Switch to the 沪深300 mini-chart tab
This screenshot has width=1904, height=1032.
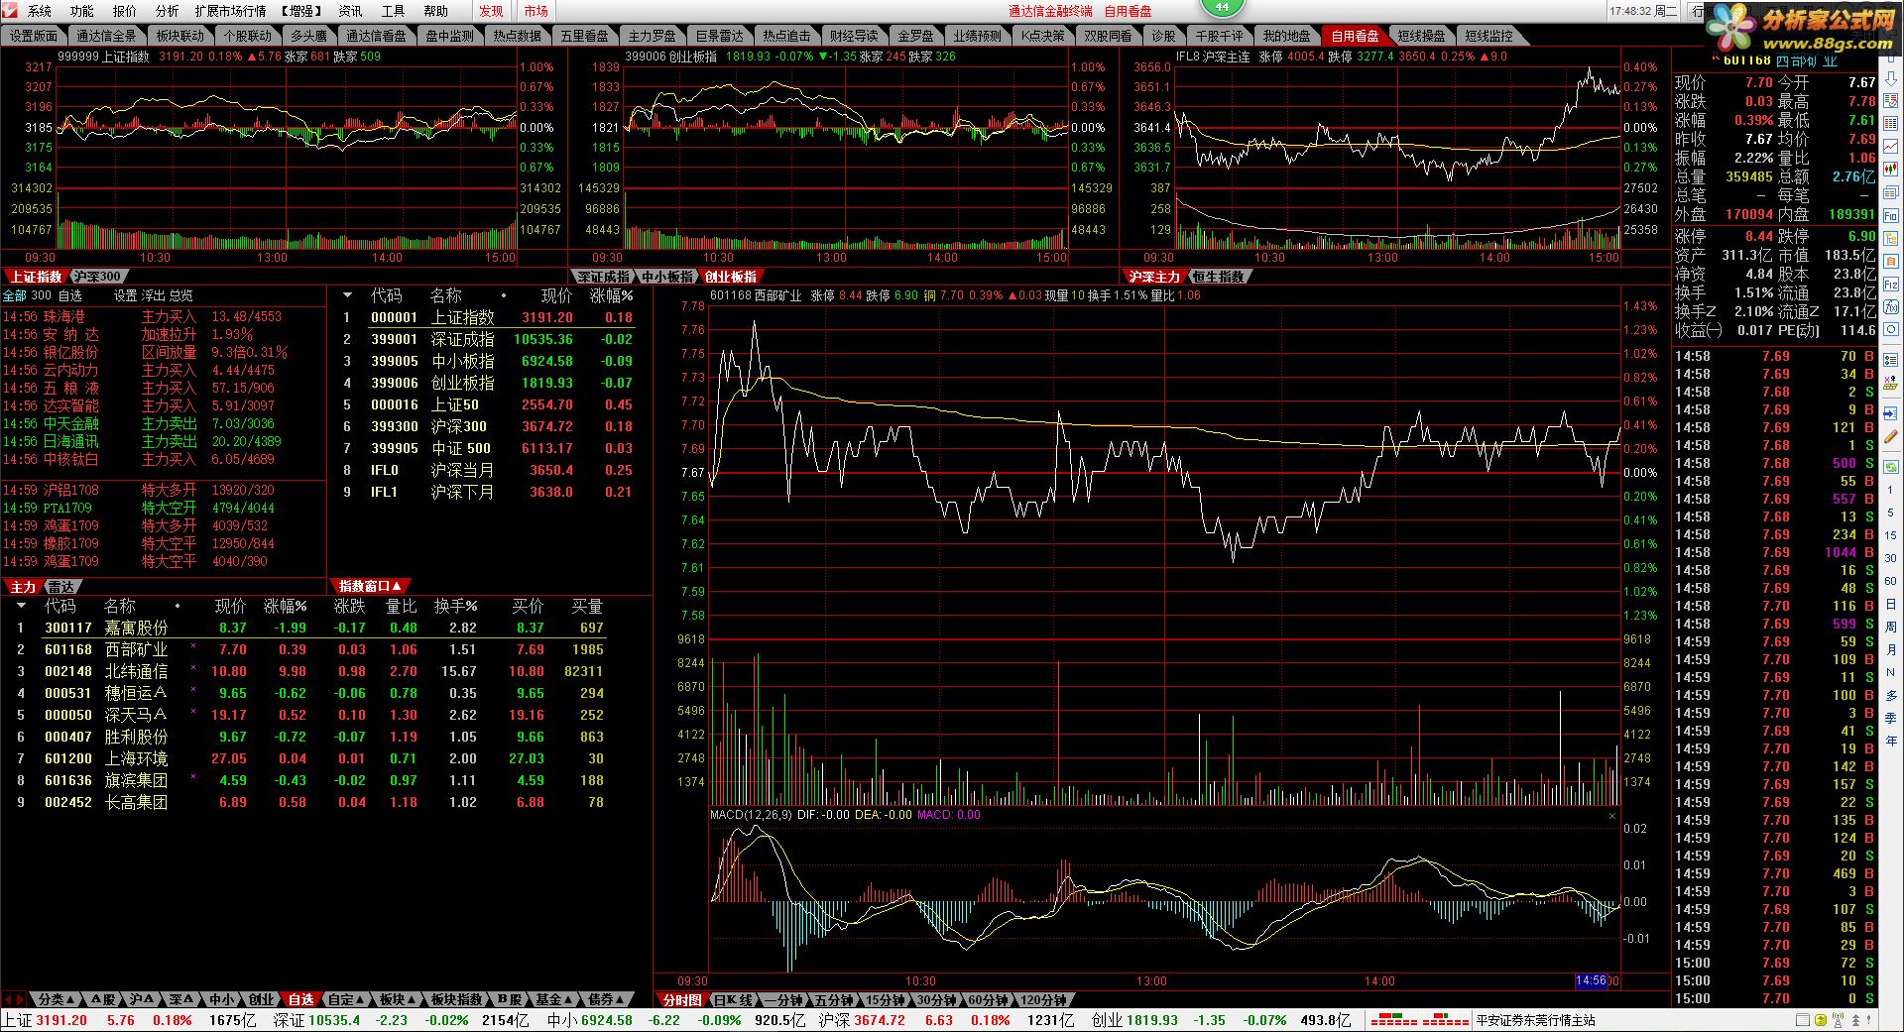coord(97,277)
